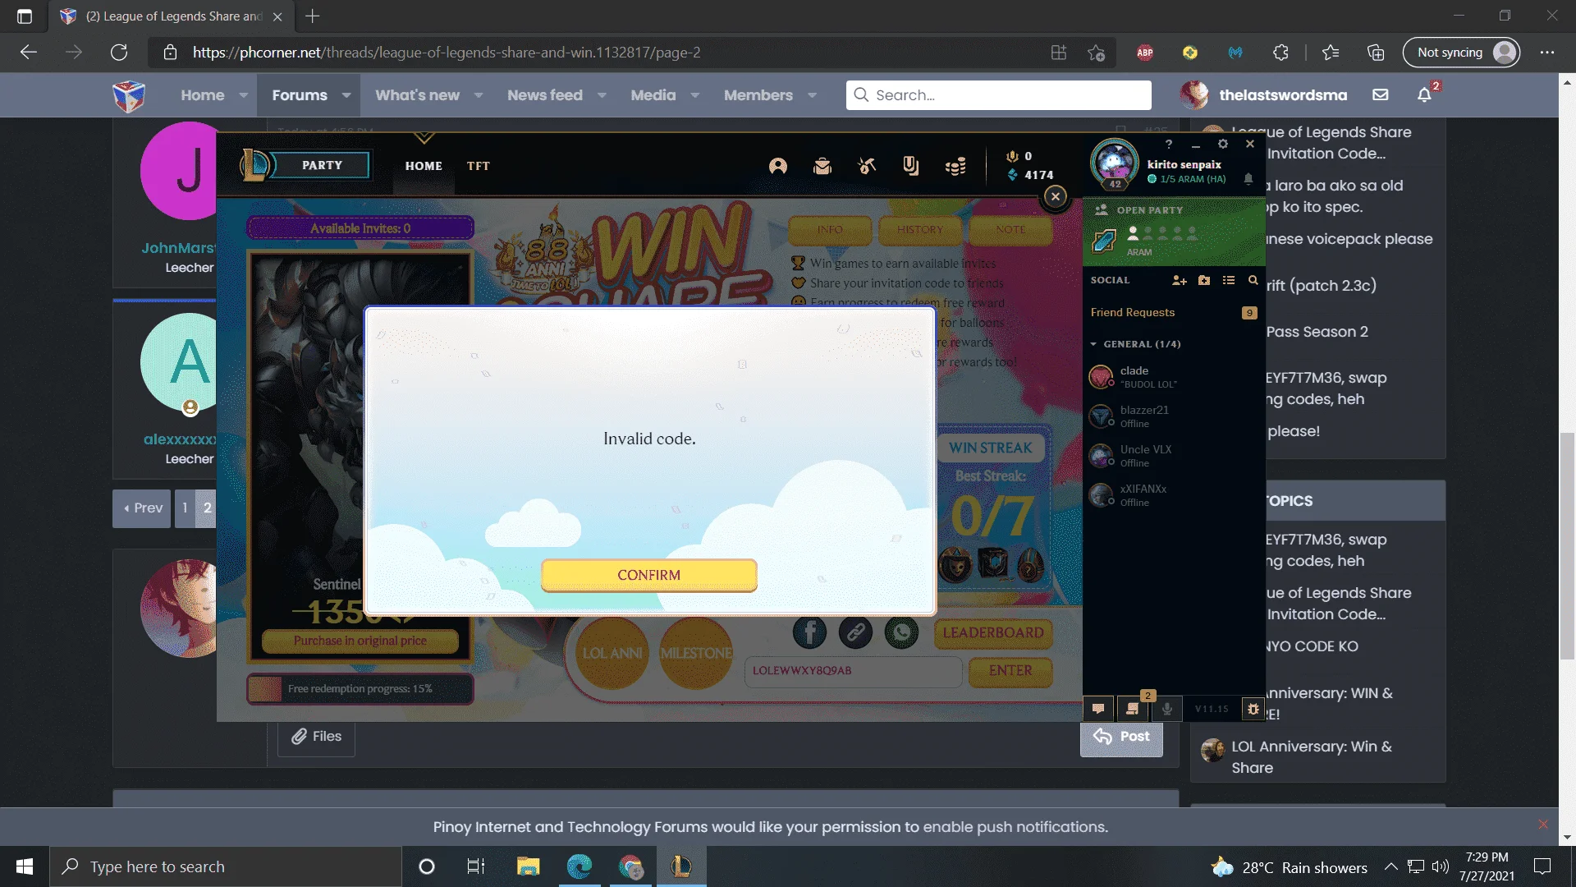Open page 1 in pagination
1576x887 pixels.
(x=185, y=508)
